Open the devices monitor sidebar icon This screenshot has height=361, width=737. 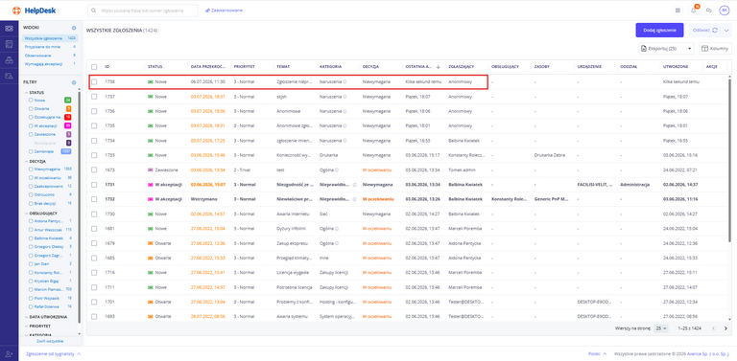pyautogui.click(x=9, y=76)
